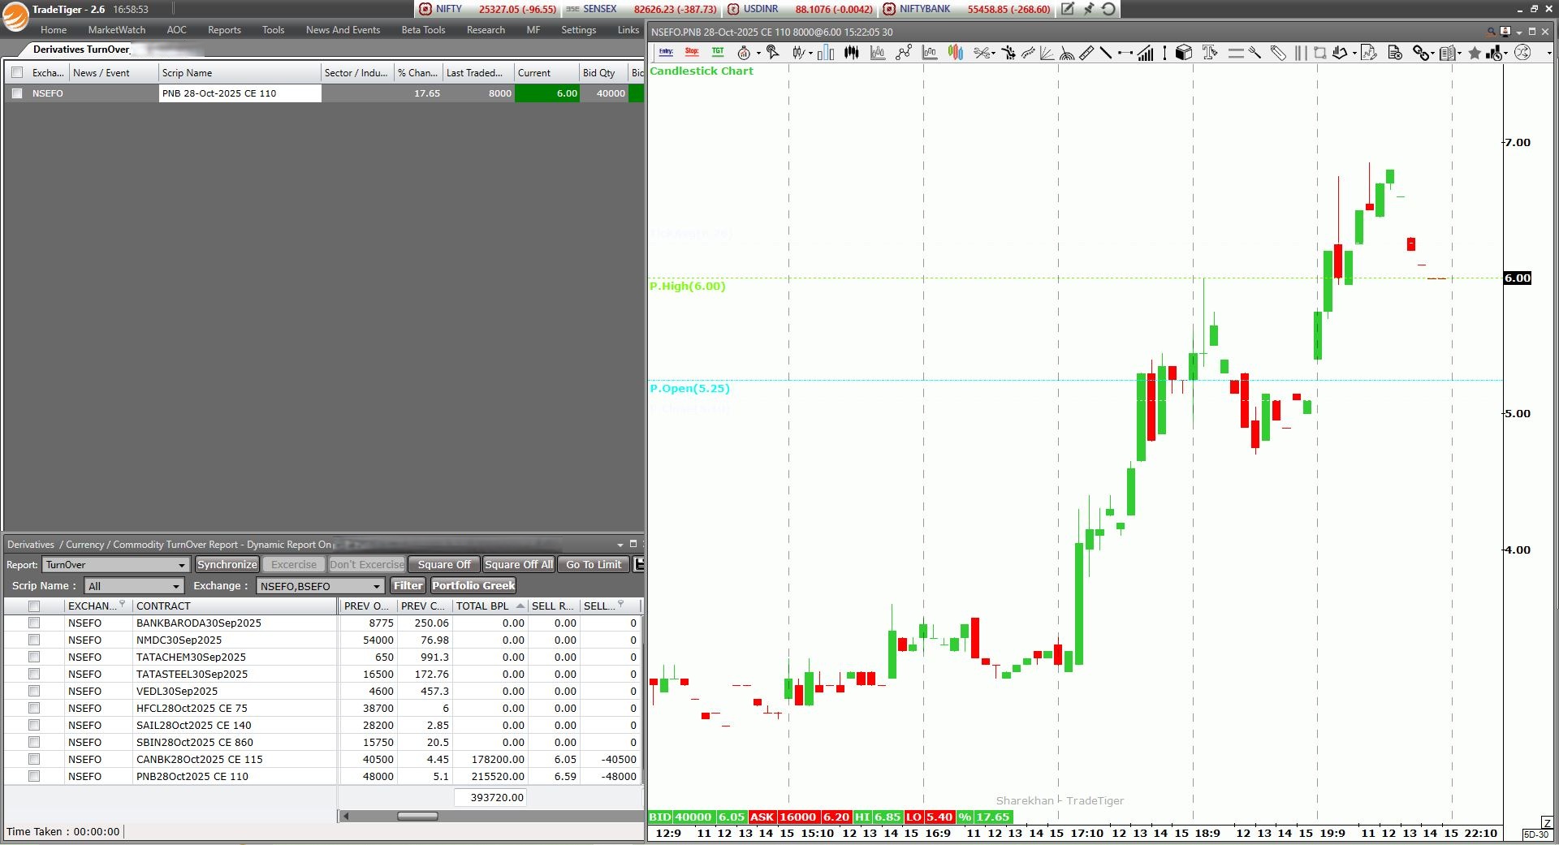Screen dimensions: 1559x845
Task: Select the Fibonacci fan lines tool
Action: (x=1047, y=53)
